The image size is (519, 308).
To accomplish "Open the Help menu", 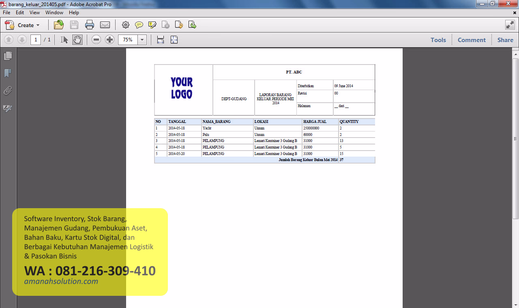I will pos(74,13).
